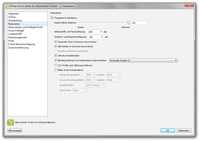The width and height of the screenshot is (200, 141).
Task: Open Graustufen-Bitmap-Bilder Qualität dropdown
Action: [113, 80]
